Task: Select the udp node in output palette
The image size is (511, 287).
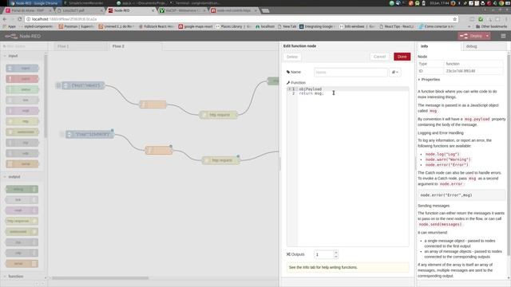Action: [22, 253]
